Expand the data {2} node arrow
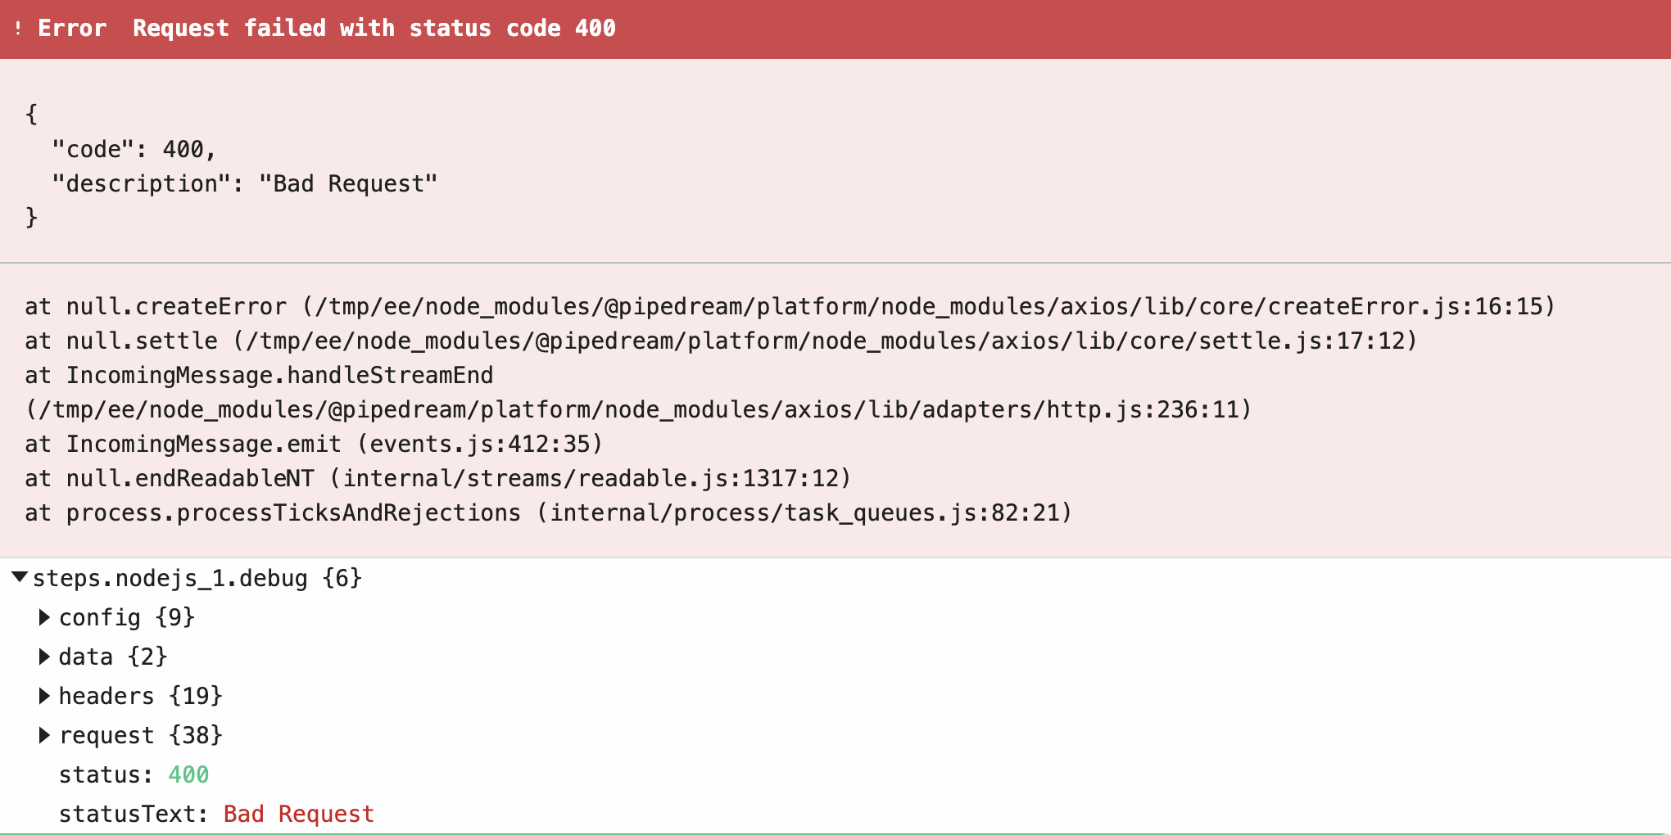The height and width of the screenshot is (835, 1671). tap(44, 657)
